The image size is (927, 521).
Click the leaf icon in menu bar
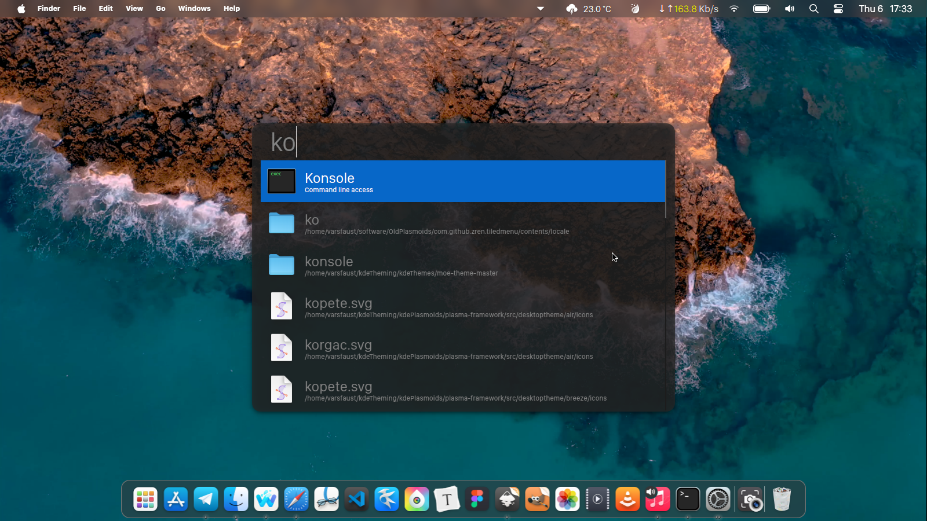tap(635, 9)
